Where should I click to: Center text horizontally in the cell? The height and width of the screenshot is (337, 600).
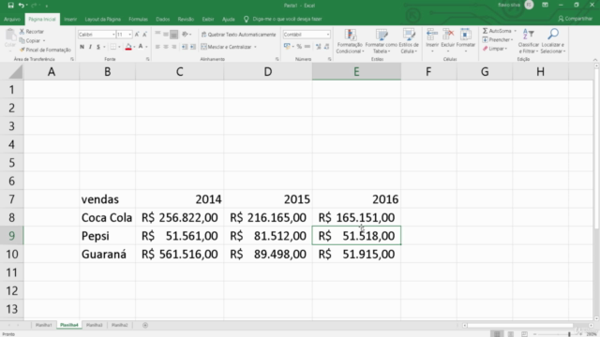(x=166, y=47)
